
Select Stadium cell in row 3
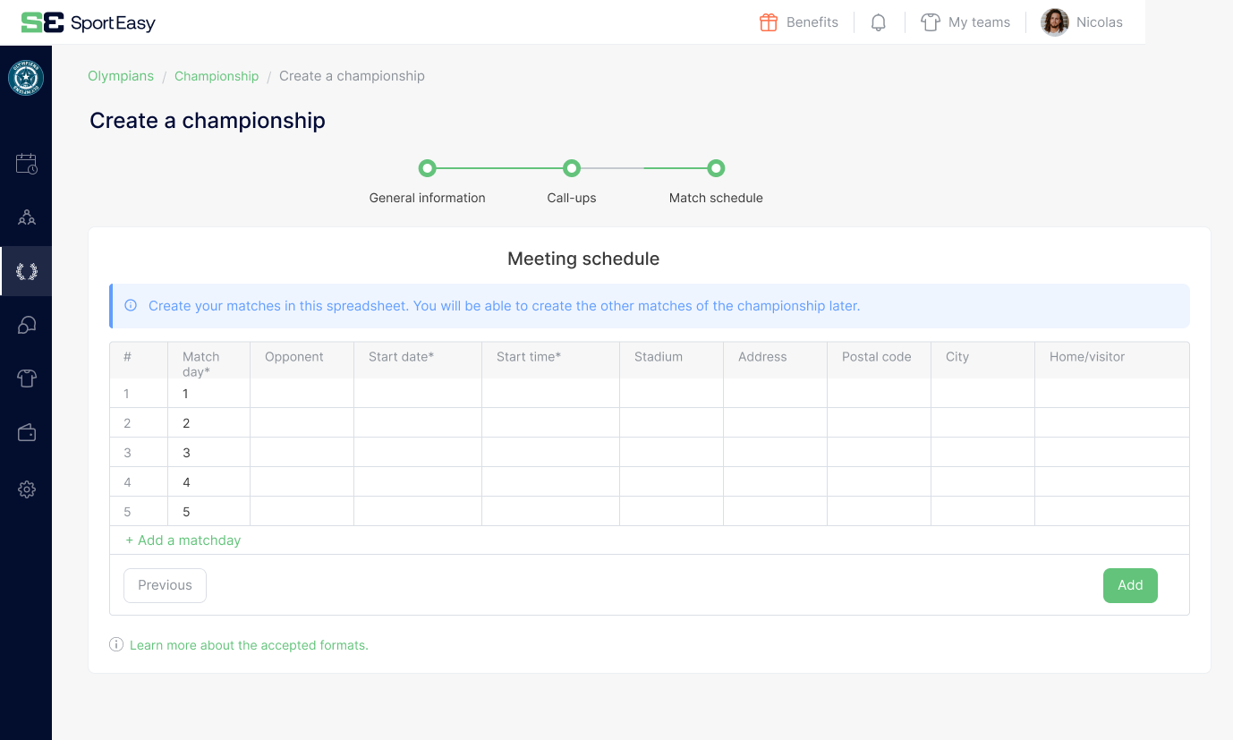click(x=671, y=453)
